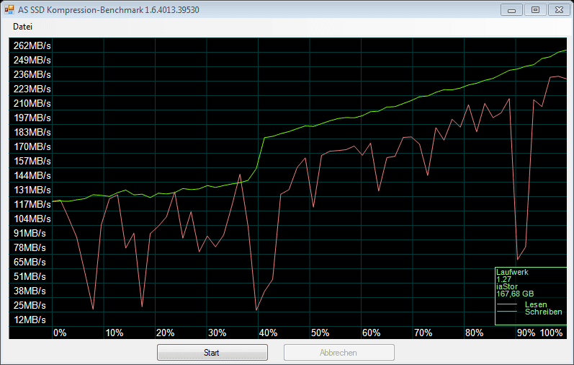Close the Kompression-Benchmark window

point(559,10)
